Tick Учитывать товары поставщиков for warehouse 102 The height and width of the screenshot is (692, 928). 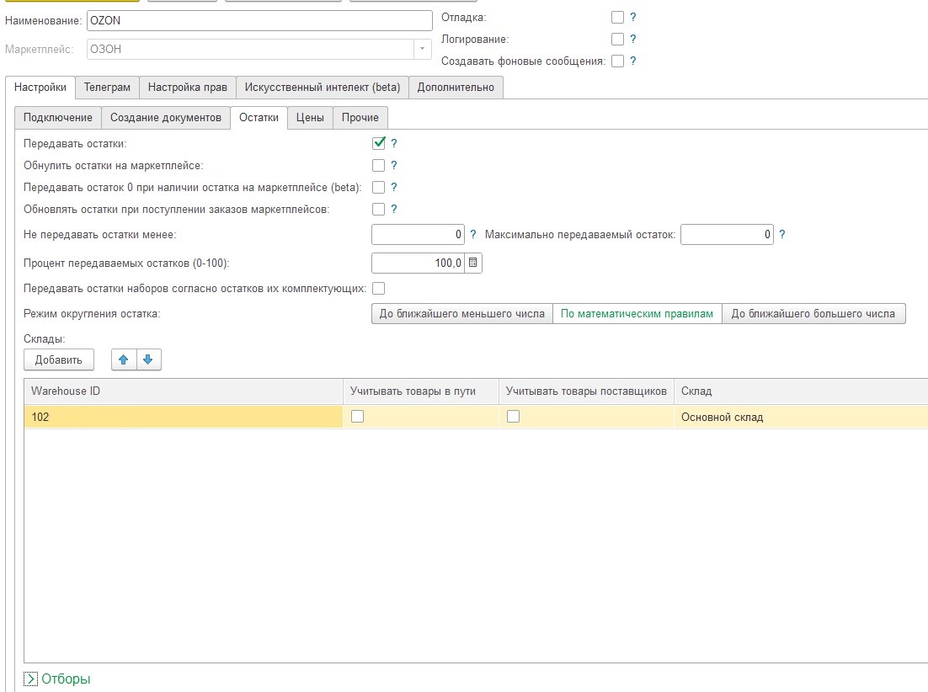tap(513, 417)
